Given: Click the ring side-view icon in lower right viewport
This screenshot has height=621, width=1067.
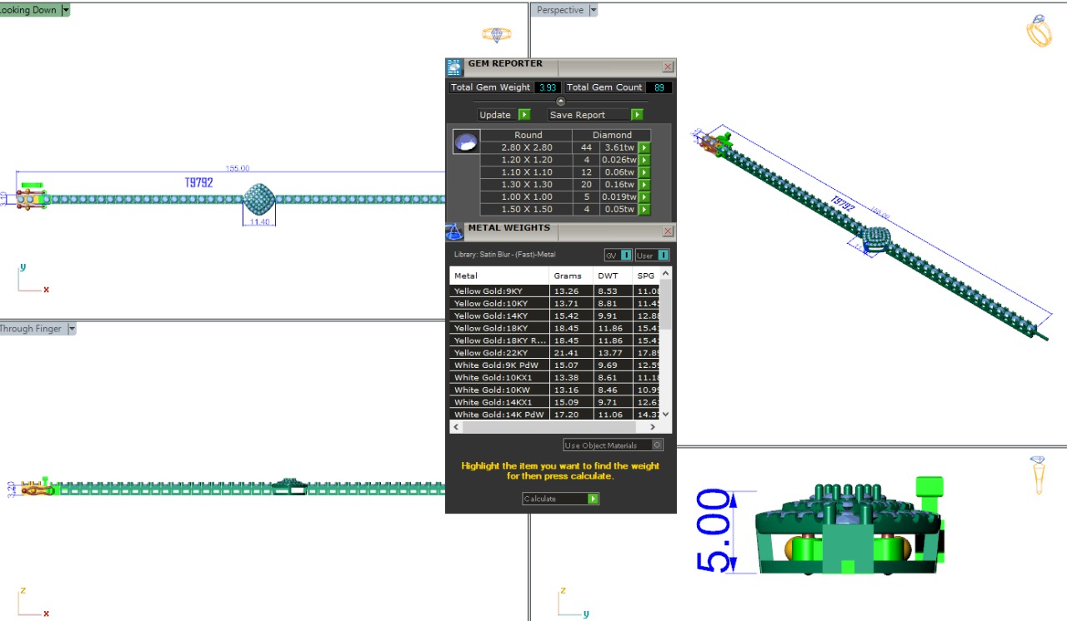Looking at the screenshot, I should 1038,474.
